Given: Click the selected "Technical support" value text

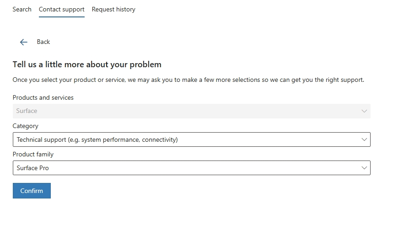Looking at the screenshot, I should (97, 139).
